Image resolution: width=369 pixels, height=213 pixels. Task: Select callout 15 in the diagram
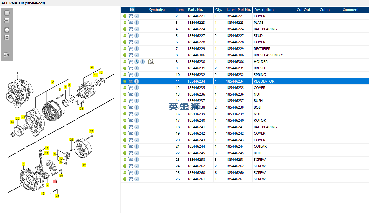click(42, 193)
